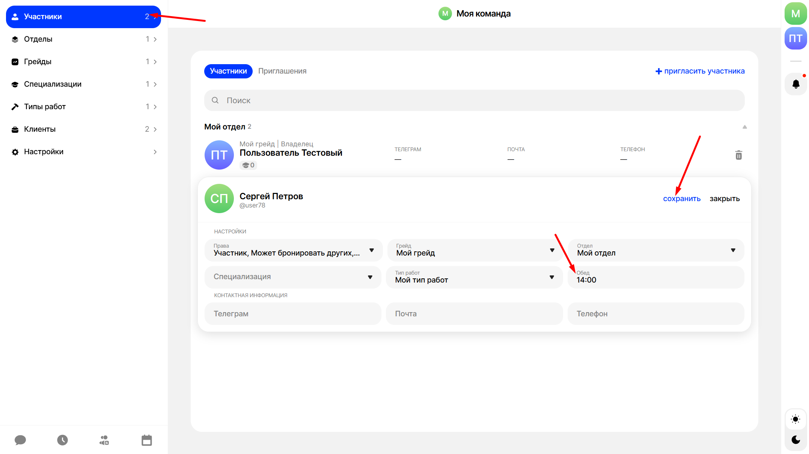Expand the Специализация dropdown
Image resolution: width=809 pixels, height=454 pixels.
pos(293,277)
